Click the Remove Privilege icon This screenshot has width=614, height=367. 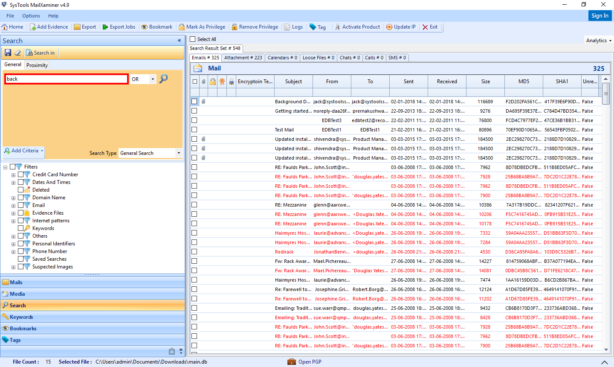[x=235, y=27]
